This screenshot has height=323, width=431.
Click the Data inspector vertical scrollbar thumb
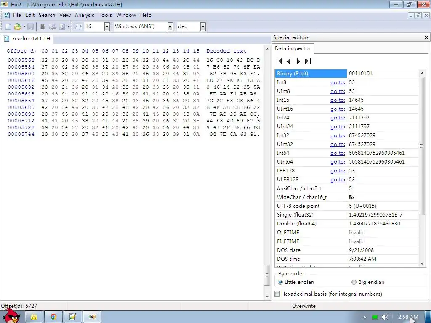point(422,146)
